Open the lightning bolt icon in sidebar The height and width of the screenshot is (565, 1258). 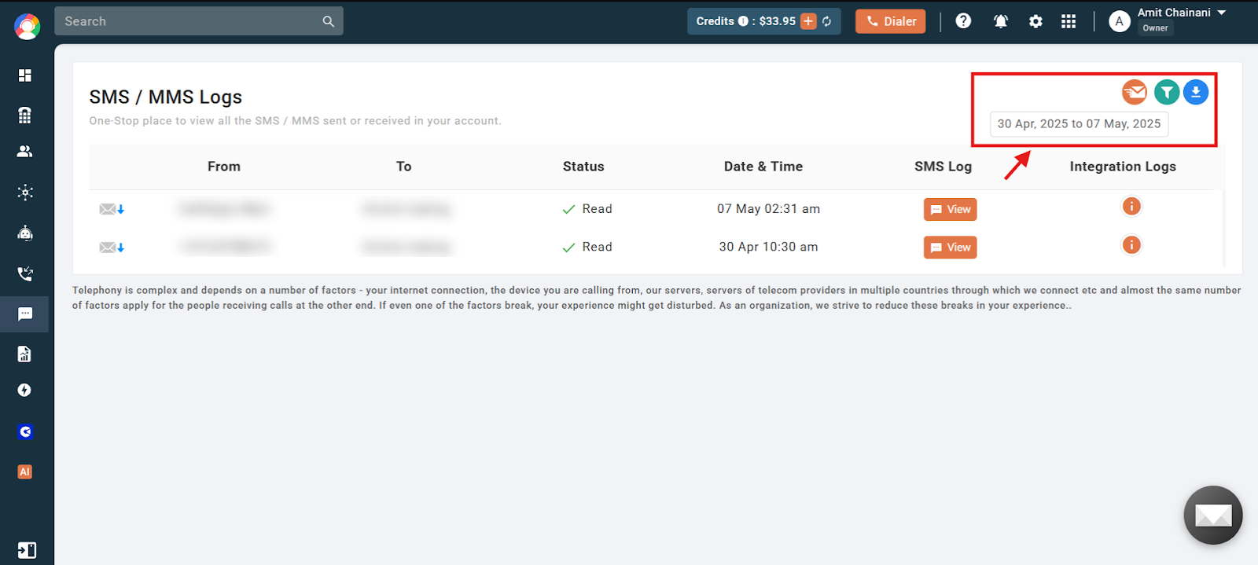25,391
